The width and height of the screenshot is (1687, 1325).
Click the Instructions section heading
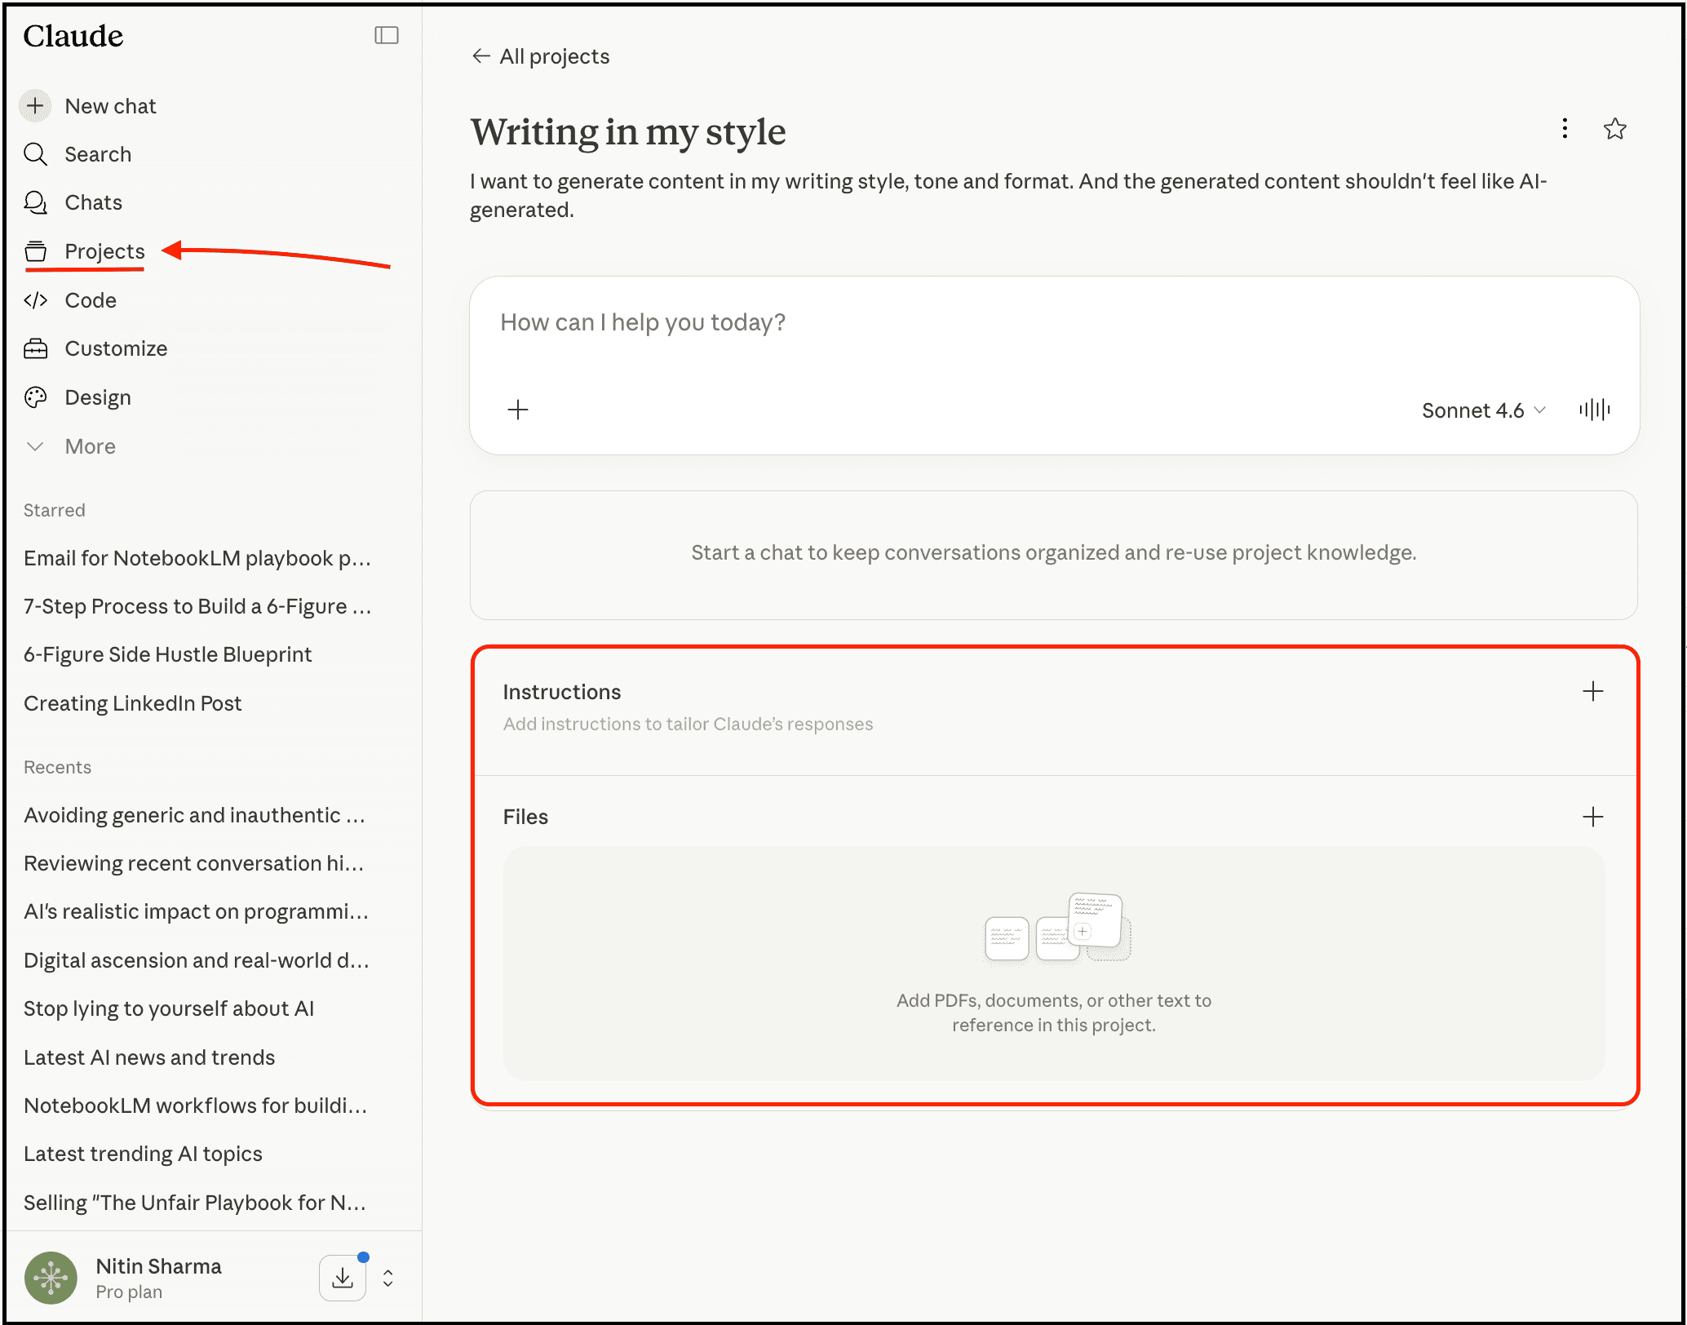point(562,692)
